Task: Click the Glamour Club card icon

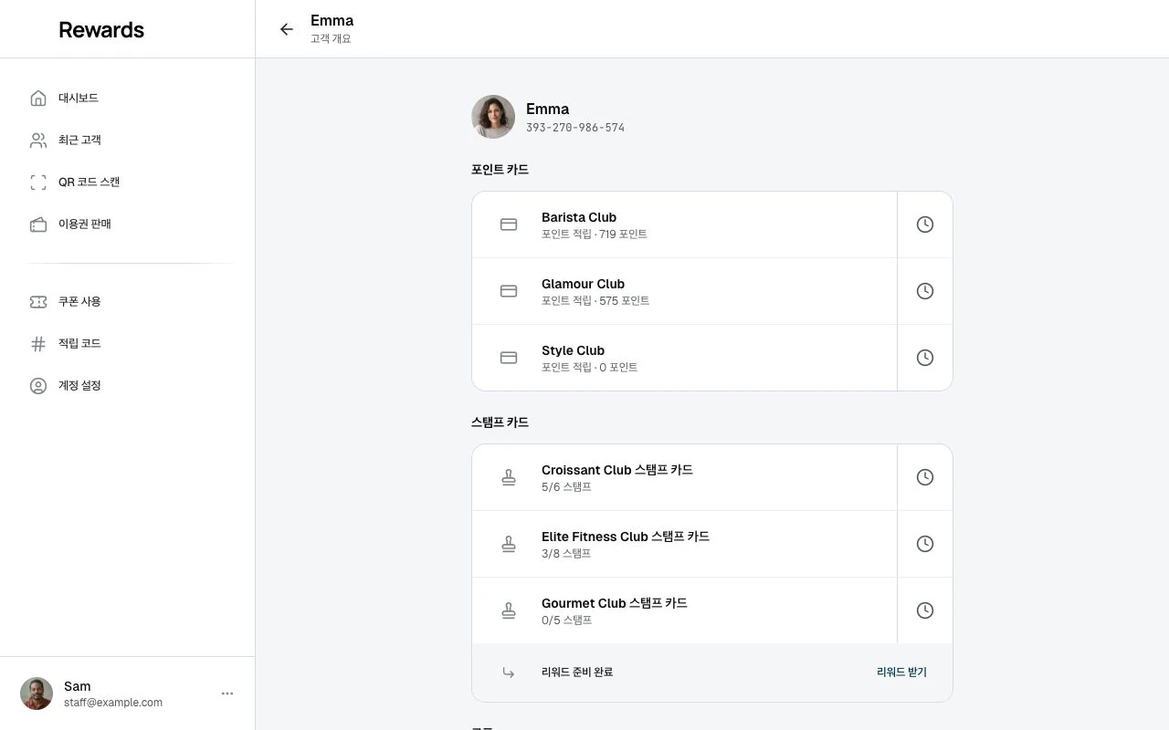Action: pyautogui.click(x=509, y=291)
